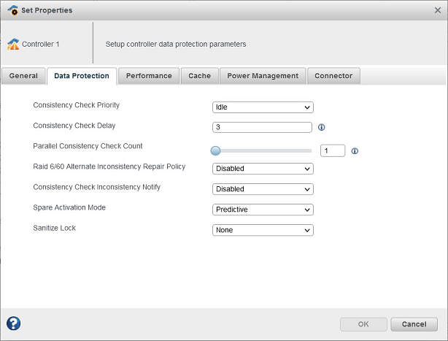Image resolution: width=448 pixels, height=341 pixels.
Task: Select the Data Protection tab
Action: (82, 76)
